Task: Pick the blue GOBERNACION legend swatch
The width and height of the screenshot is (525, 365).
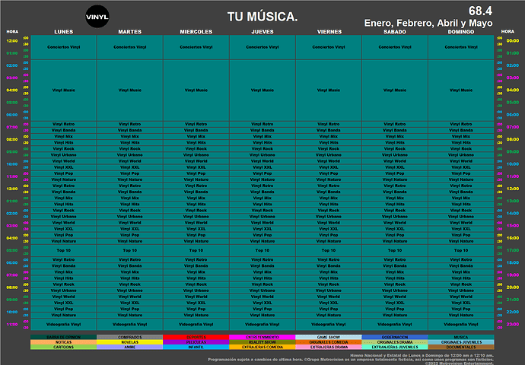Action: point(395,337)
